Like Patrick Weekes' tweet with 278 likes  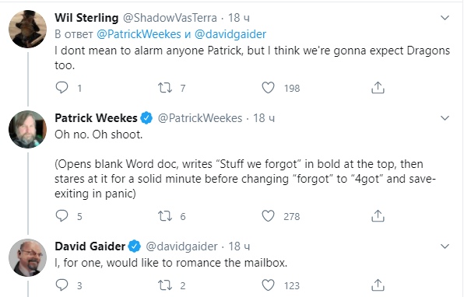pos(268,216)
